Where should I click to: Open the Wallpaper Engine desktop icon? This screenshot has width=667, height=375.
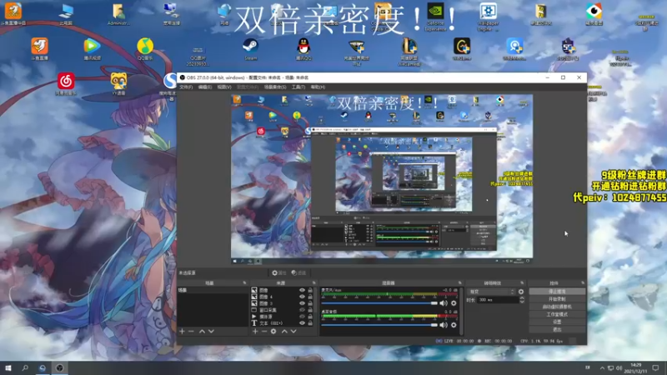pos(489,17)
